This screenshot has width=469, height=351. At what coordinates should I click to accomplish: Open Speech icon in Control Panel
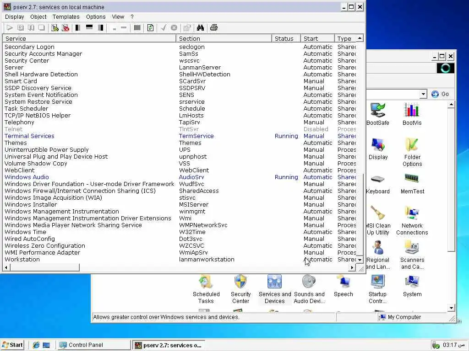coord(344,286)
